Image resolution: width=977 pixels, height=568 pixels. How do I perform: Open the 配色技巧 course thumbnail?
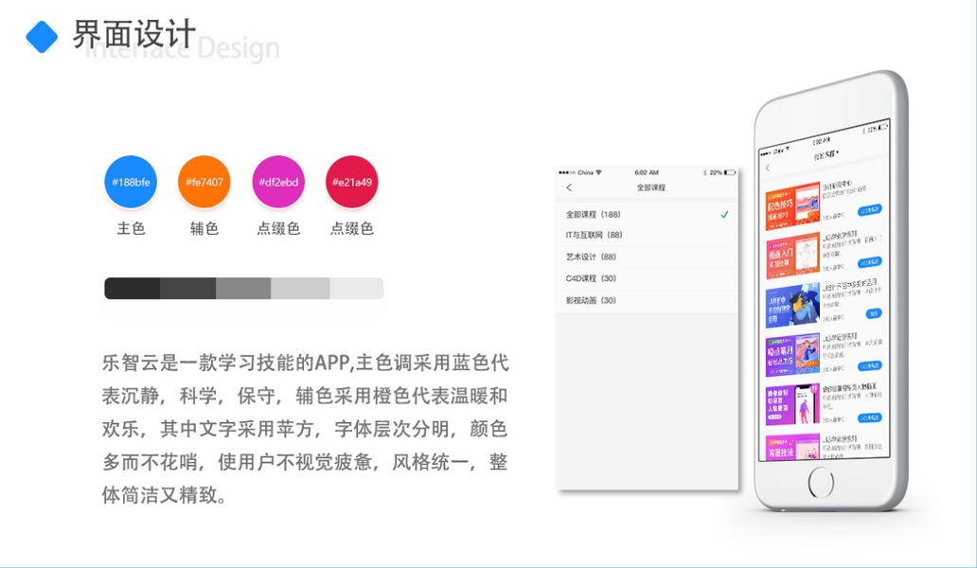point(792,205)
